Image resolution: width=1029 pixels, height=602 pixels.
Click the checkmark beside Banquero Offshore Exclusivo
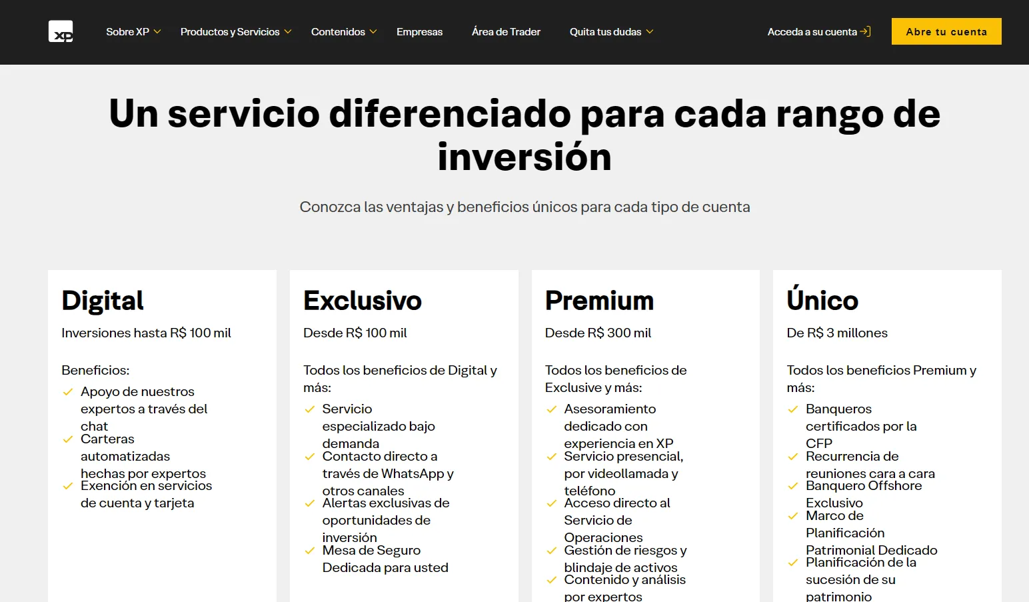[x=793, y=486]
